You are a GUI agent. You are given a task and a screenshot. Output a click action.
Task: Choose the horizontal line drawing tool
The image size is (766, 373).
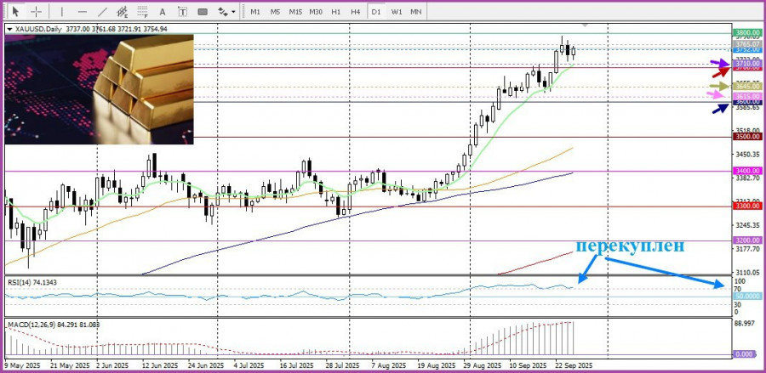coord(82,12)
